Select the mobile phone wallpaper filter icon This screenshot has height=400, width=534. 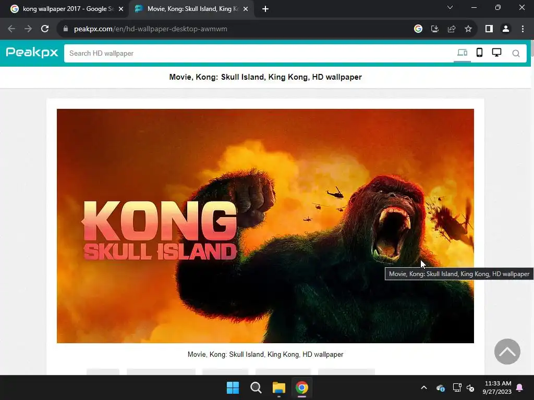point(480,53)
